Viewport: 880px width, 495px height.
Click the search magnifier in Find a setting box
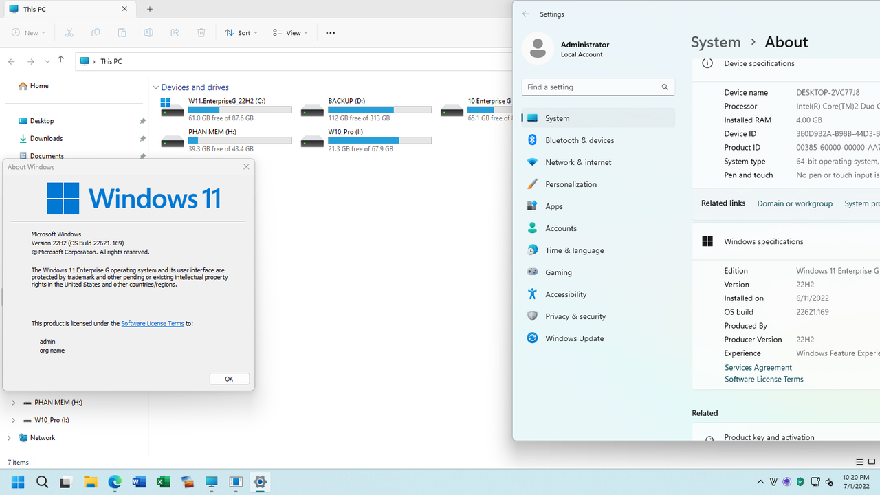tap(665, 87)
